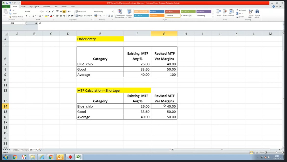Open the File tab
This screenshot has width=287, height=162.
[x=6, y=7]
